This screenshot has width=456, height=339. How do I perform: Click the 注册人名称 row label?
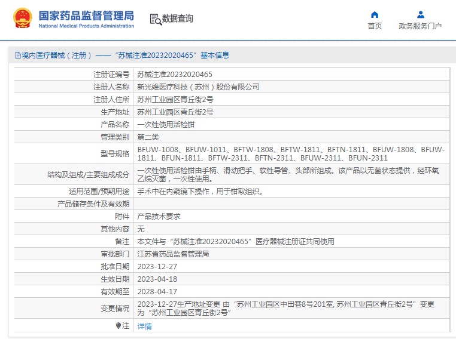[111, 87]
